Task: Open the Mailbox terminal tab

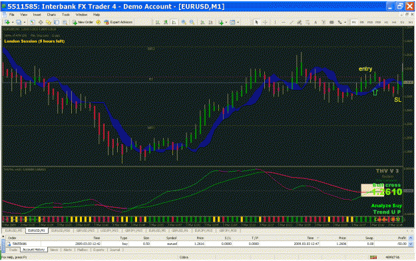Action: coord(83,250)
